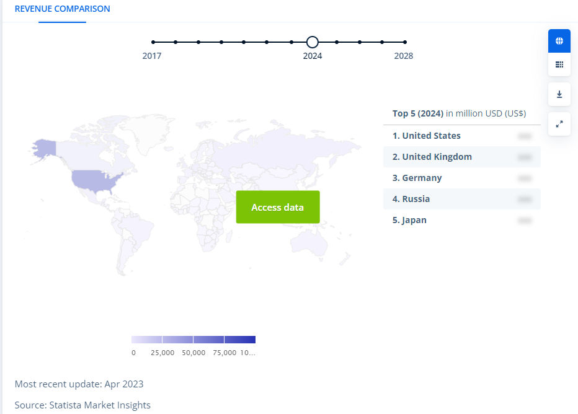
Task: Select the timeline dot right before 2024
Action: click(x=290, y=42)
